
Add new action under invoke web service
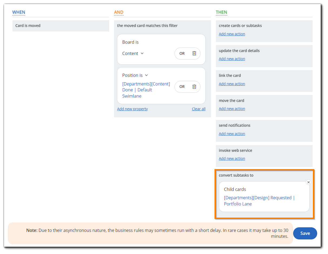click(x=232, y=159)
